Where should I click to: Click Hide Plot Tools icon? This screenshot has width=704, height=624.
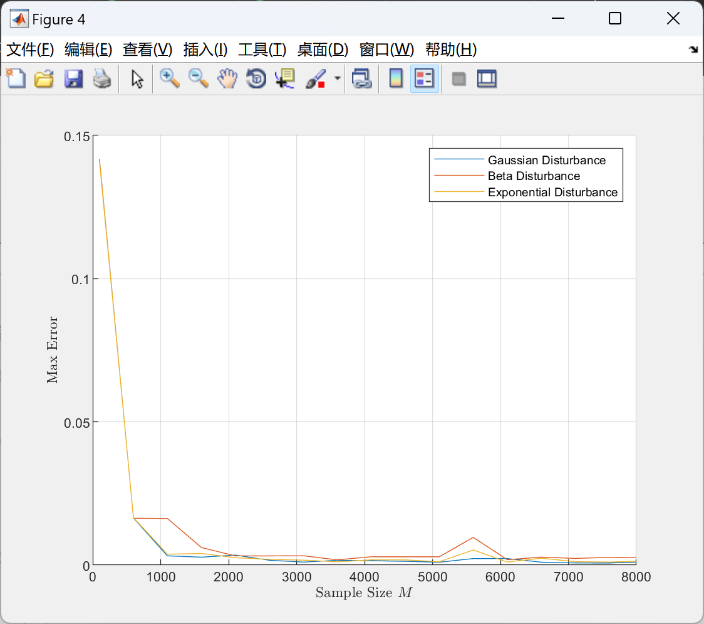click(x=458, y=79)
